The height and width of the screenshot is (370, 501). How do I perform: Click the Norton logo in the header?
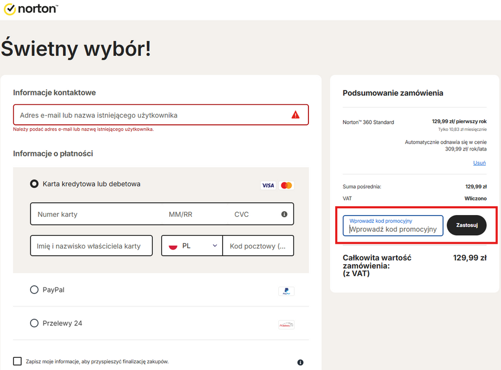(x=31, y=9)
